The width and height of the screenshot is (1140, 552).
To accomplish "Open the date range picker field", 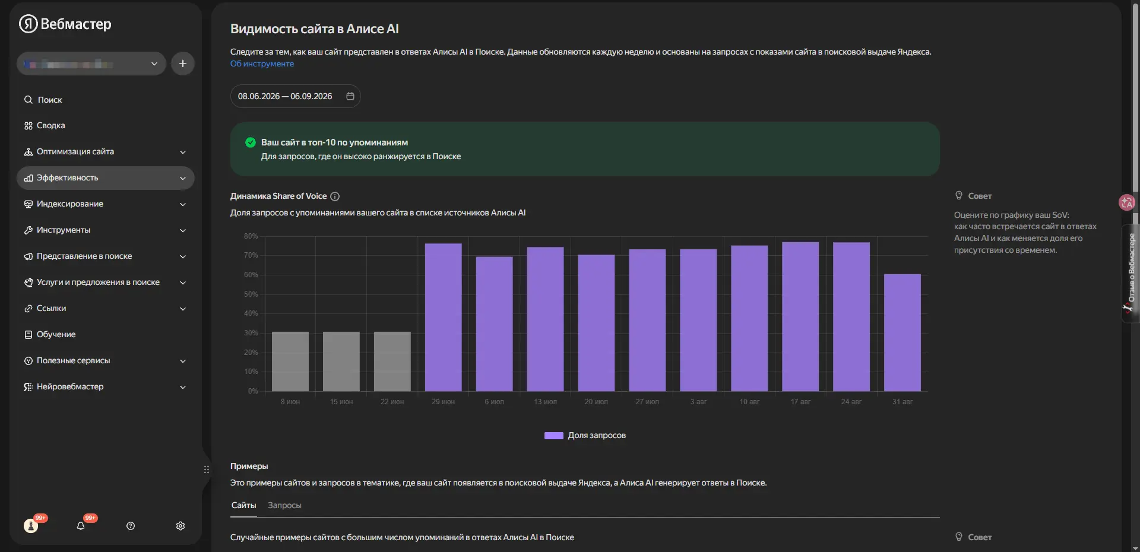I will coord(295,96).
